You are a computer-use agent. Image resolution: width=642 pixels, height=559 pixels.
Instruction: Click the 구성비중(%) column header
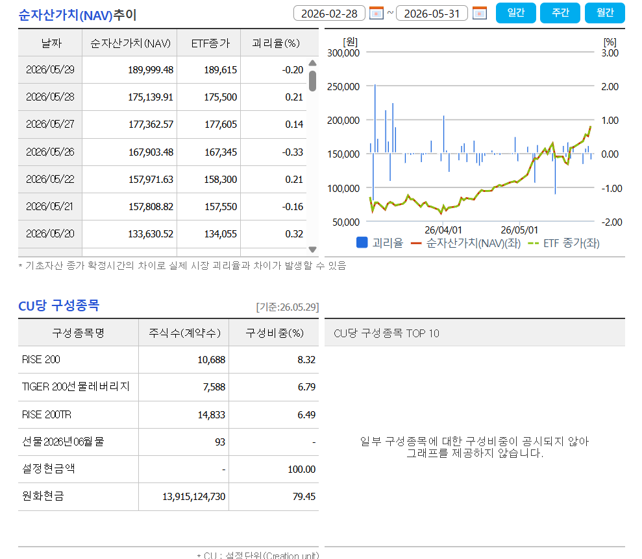click(275, 333)
